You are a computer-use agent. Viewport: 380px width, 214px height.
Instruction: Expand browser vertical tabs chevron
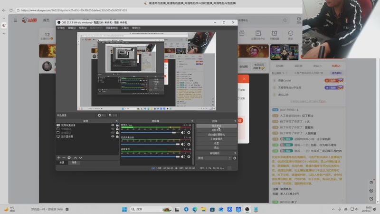click(4, 18)
